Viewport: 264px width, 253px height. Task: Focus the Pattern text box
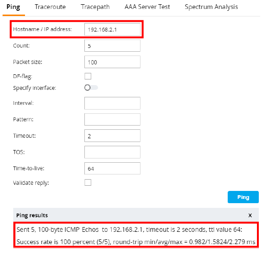tap(112, 119)
